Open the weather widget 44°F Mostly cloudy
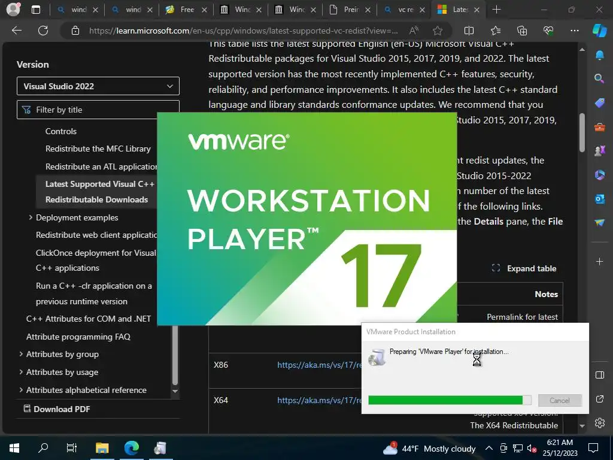Image resolution: width=613 pixels, height=460 pixels. [x=429, y=448]
